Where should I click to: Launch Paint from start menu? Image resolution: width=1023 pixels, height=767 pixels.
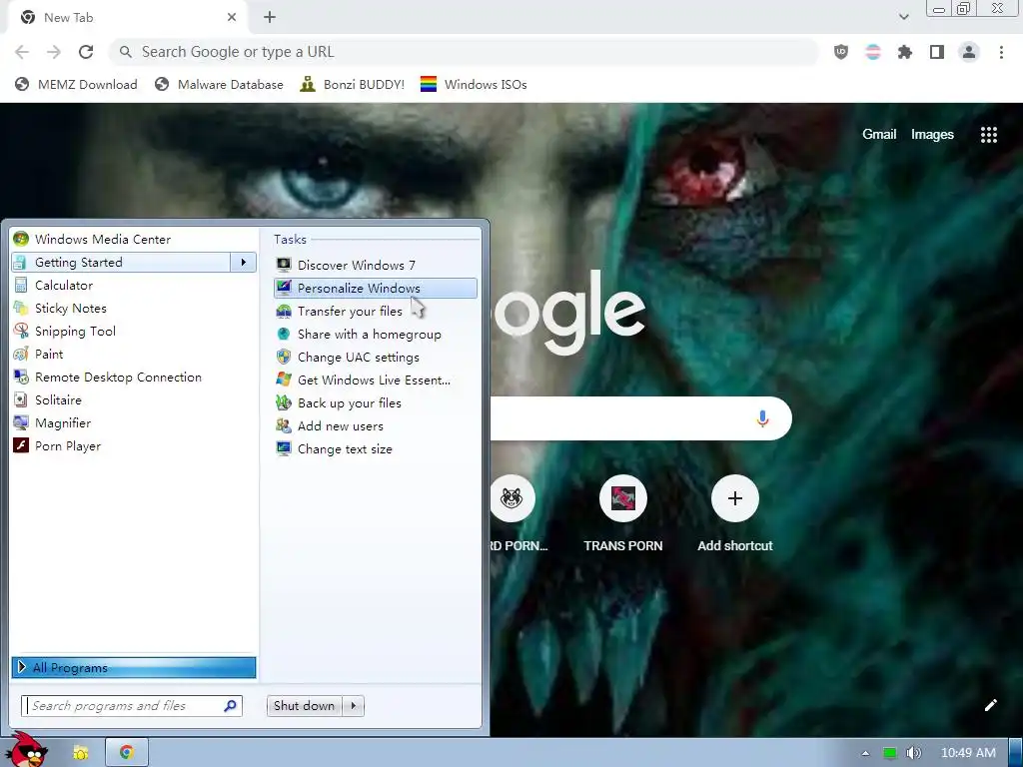pos(134,355)
